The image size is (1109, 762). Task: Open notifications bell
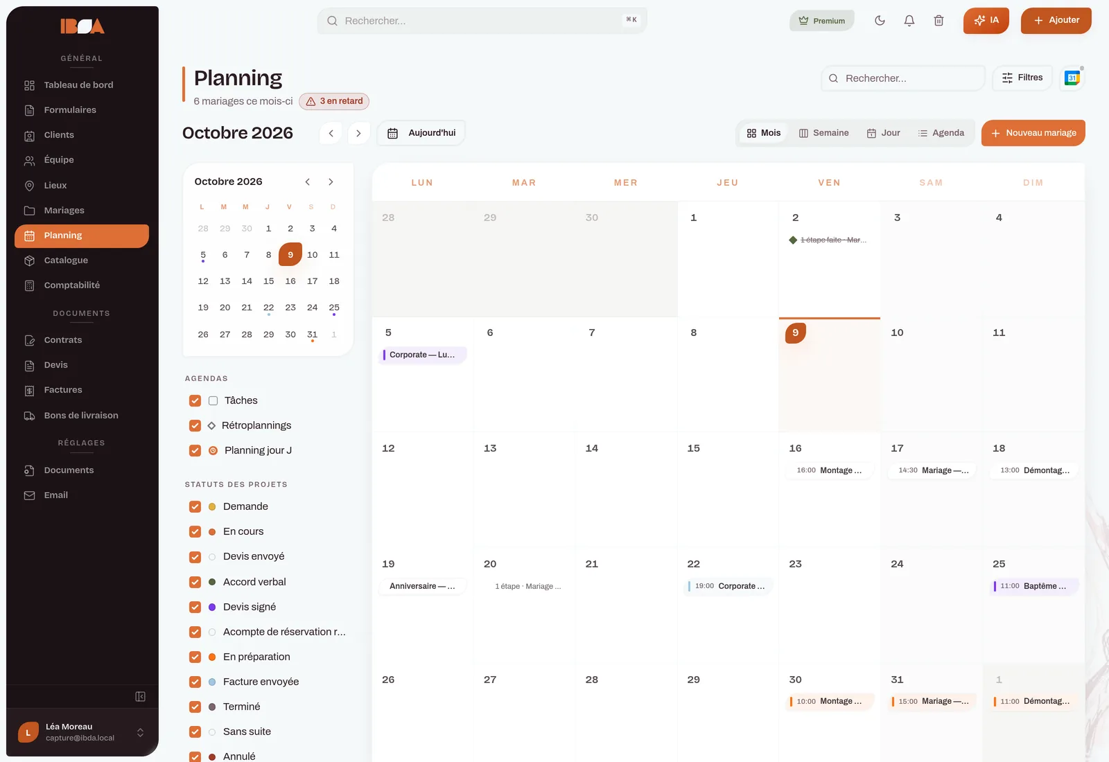pos(909,21)
